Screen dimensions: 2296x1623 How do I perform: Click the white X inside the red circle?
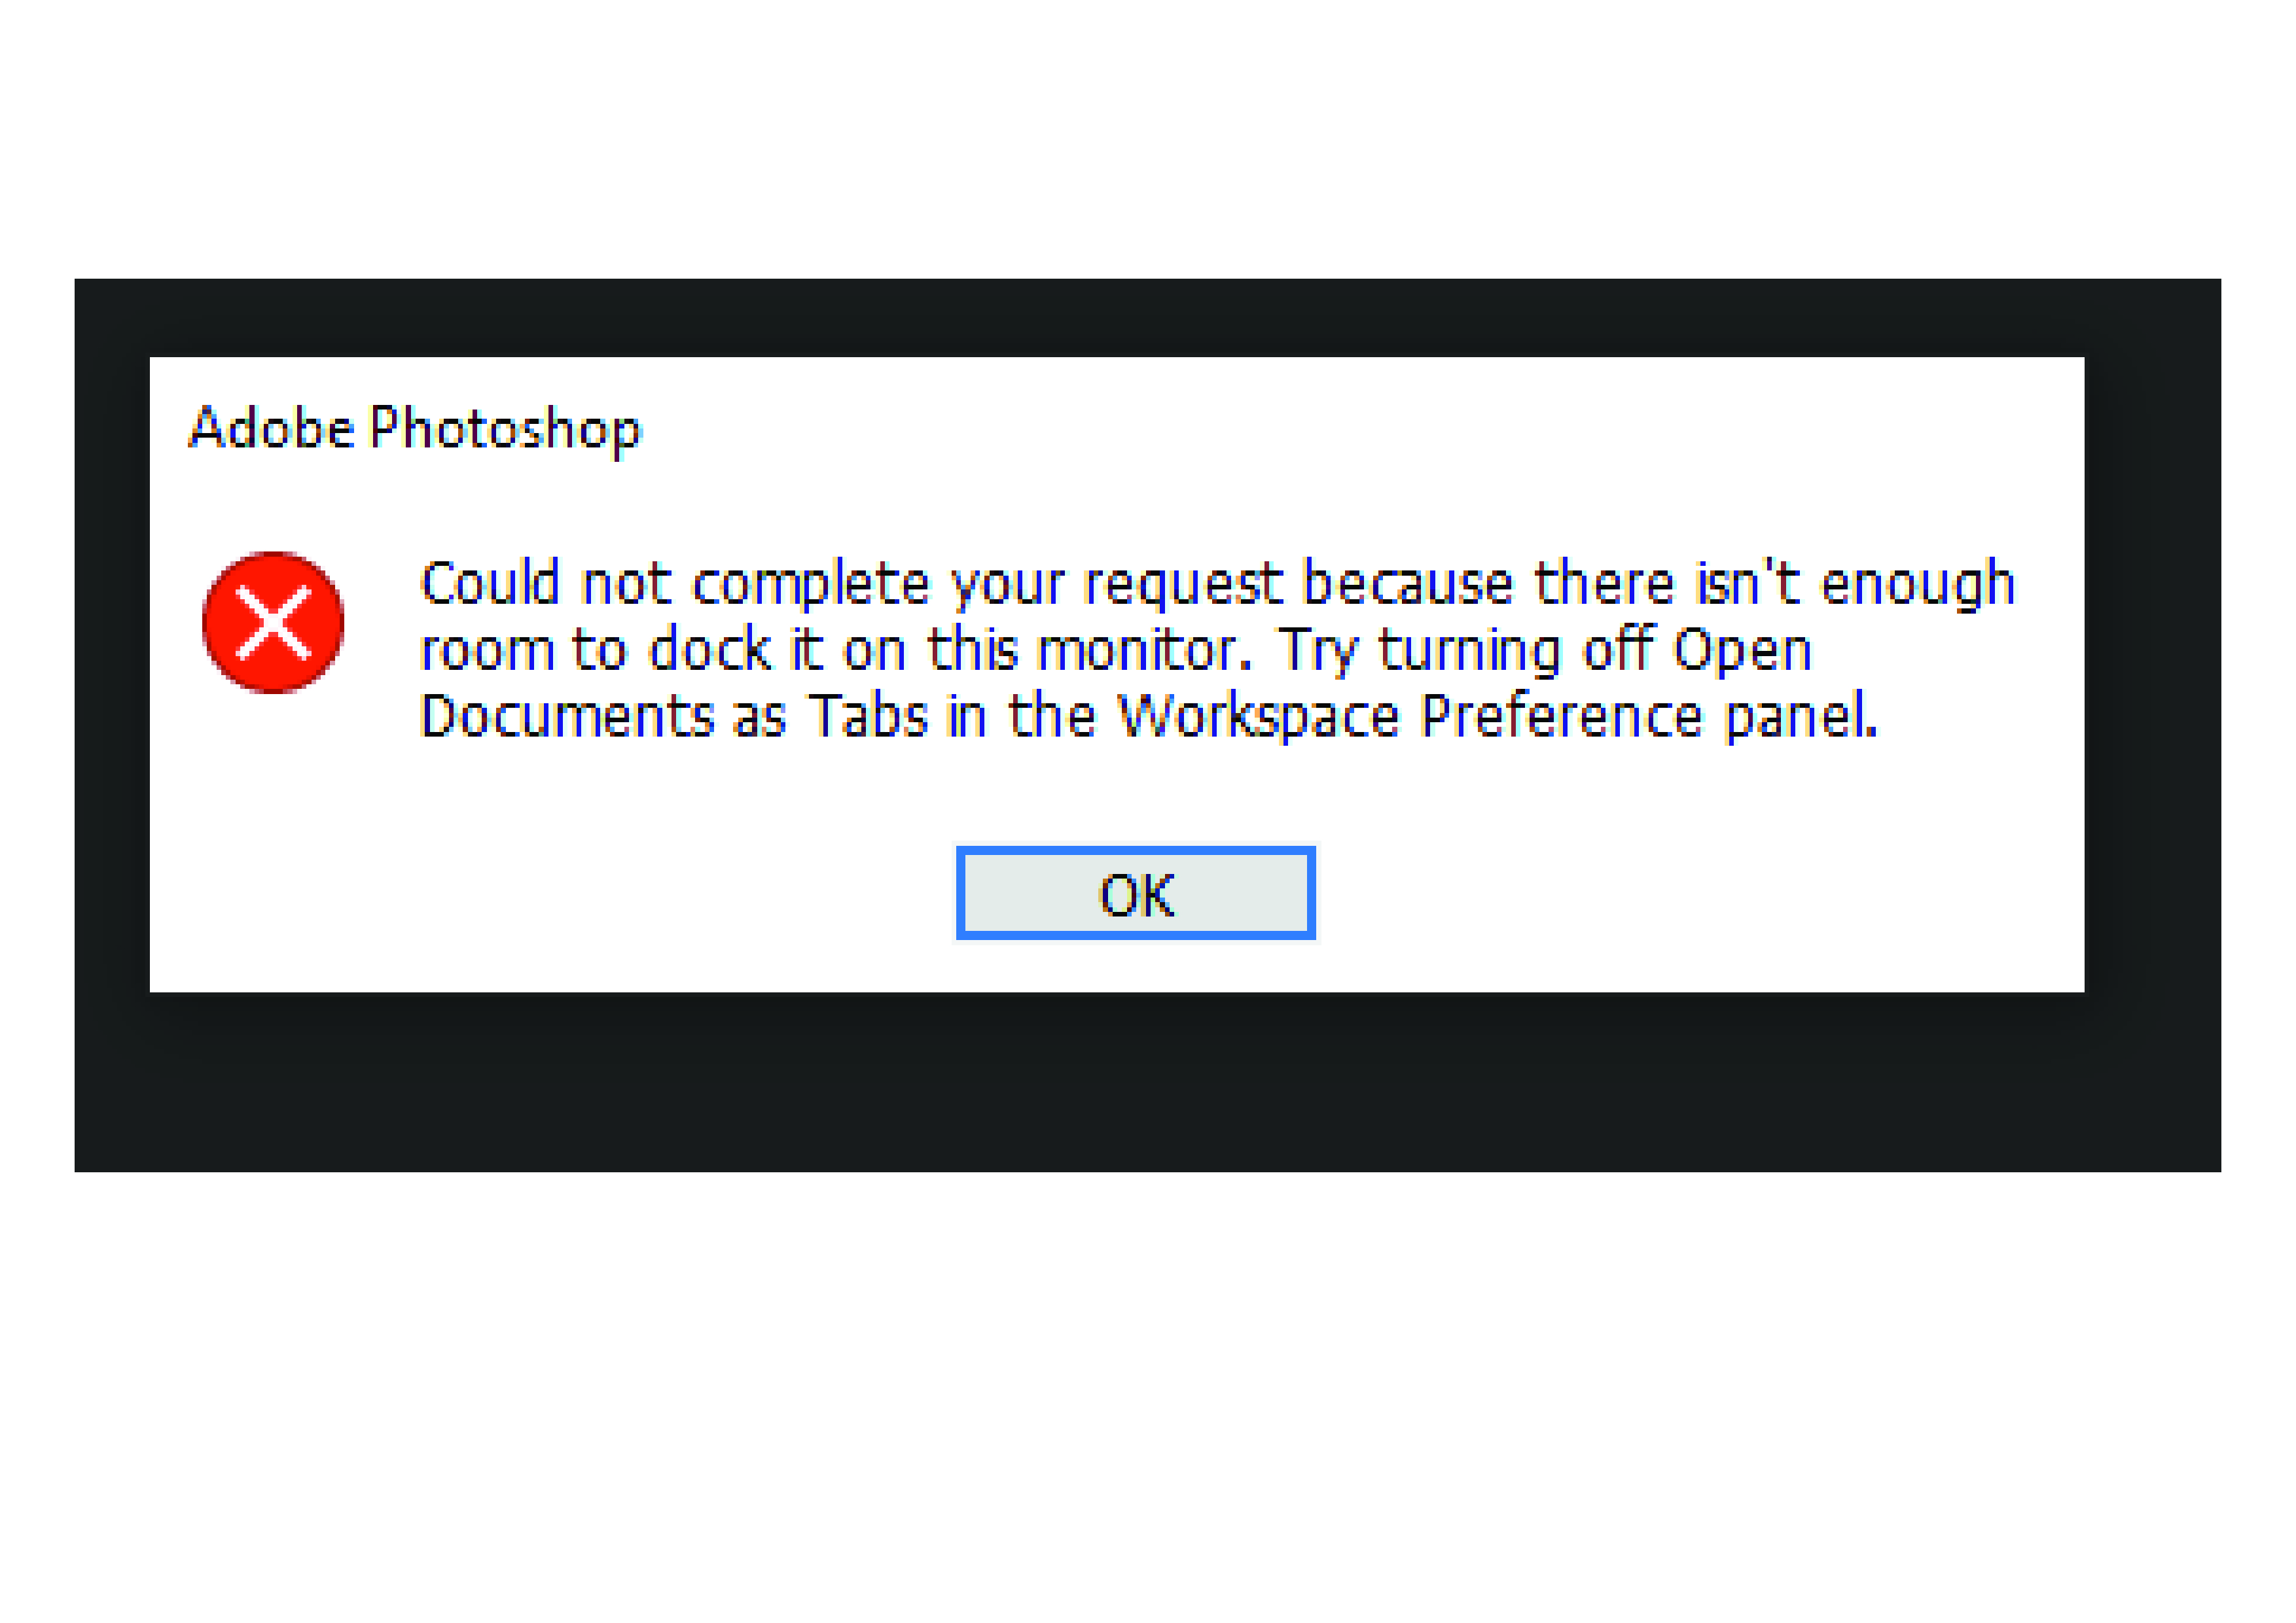273,623
